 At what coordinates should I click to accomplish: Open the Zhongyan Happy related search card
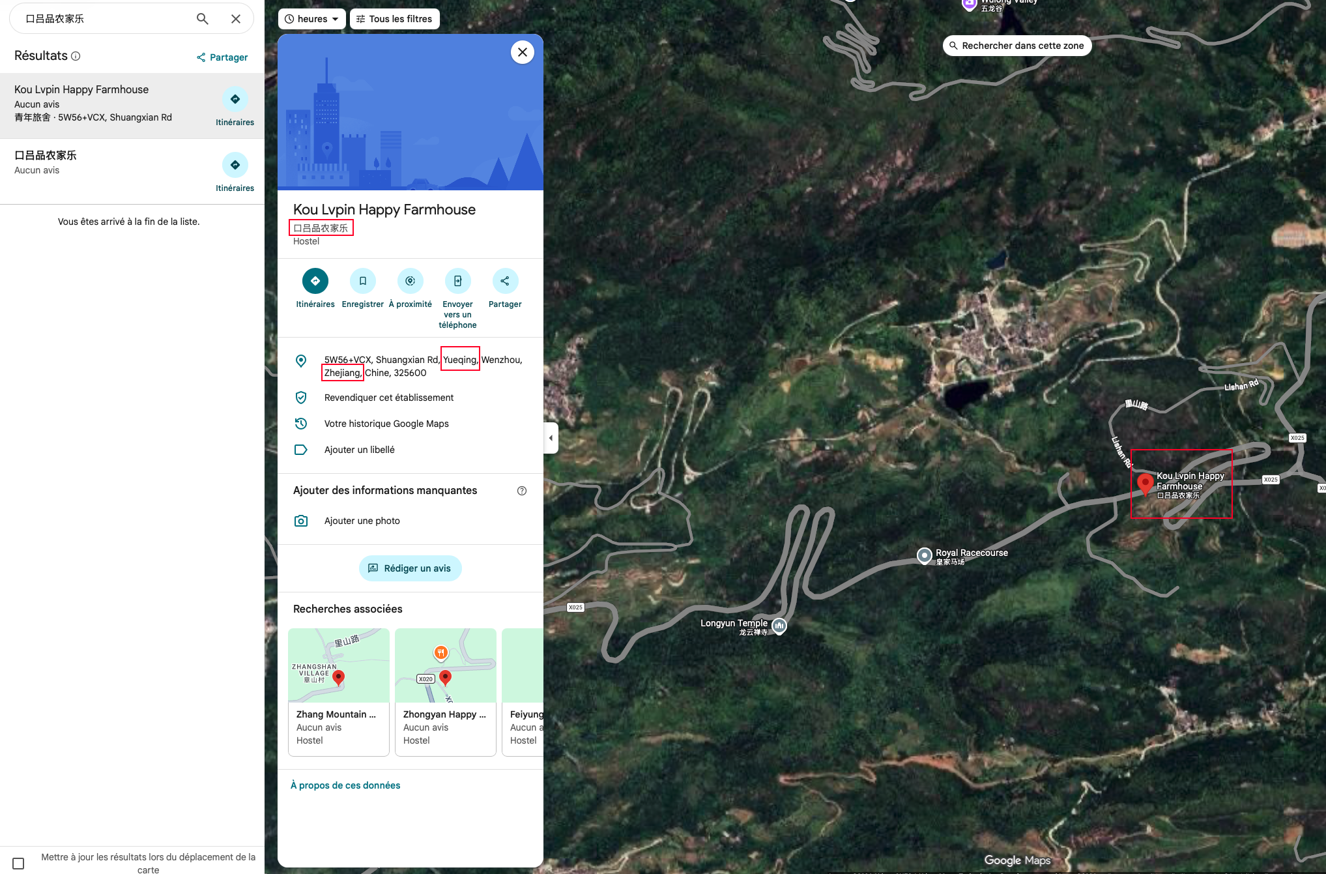(446, 692)
